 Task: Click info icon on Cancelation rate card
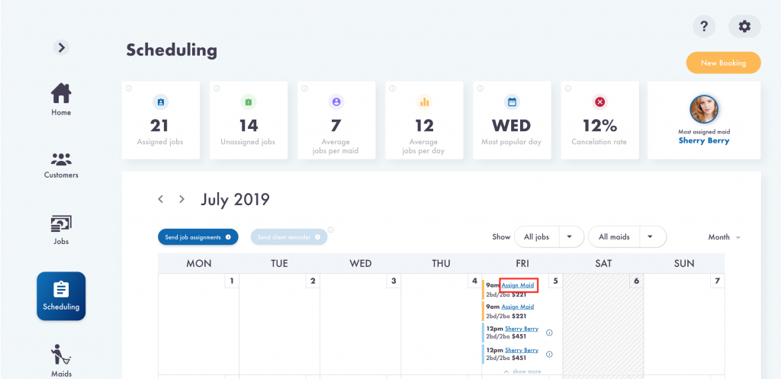[x=567, y=88]
